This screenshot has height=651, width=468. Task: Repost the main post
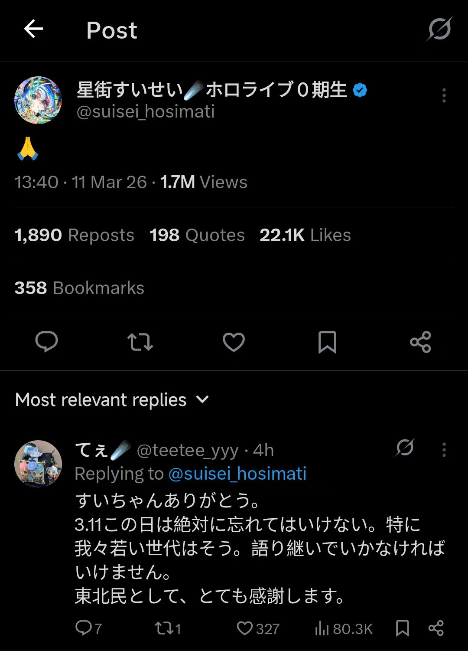[x=140, y=342]
